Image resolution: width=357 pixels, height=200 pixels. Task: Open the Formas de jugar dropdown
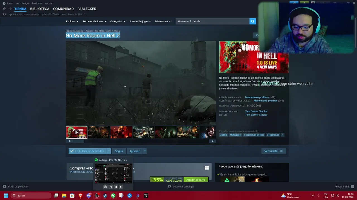140,21
